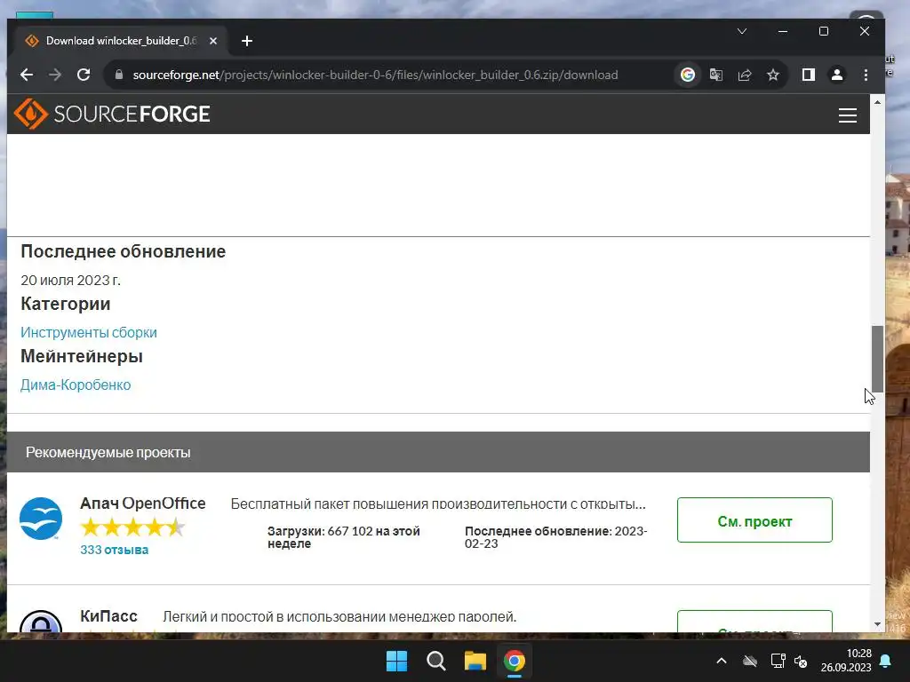This screenshot has width=910, height=682.
Task: Open 333 отзыва reviews link
Action: click(115, 550)
